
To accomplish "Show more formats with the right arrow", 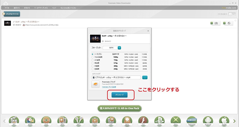I will pyautogui.click(x=235, y=121).
